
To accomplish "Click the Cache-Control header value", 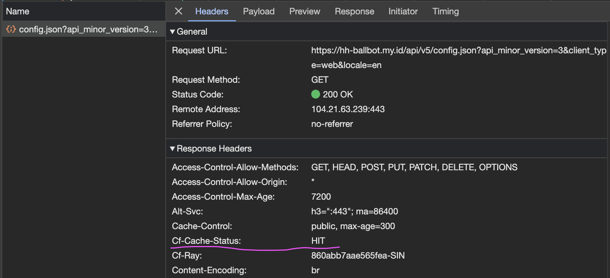I will 353,226.
